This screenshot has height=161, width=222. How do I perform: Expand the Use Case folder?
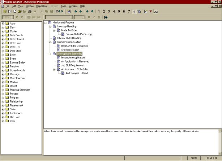3,117
